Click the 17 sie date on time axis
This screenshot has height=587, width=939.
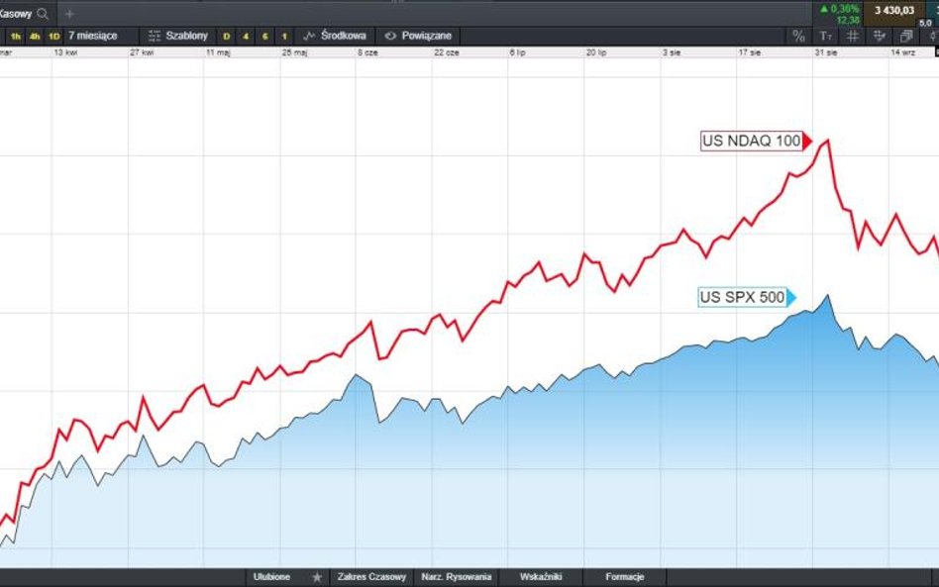click(x=749, y=52)
